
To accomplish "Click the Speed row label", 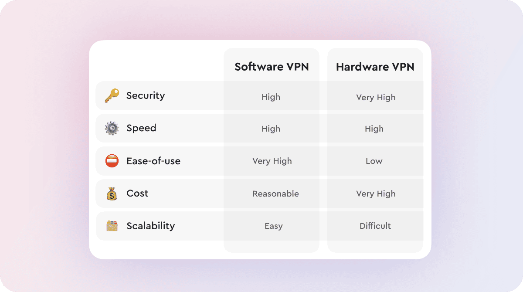I will (x=141, y=128).
